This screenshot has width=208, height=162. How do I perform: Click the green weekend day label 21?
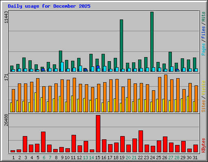(x=134, y=158)
